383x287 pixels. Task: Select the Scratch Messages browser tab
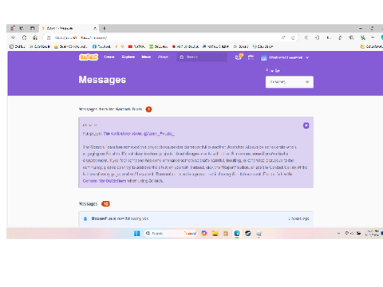pyautogui.click(x=69, y=28)
